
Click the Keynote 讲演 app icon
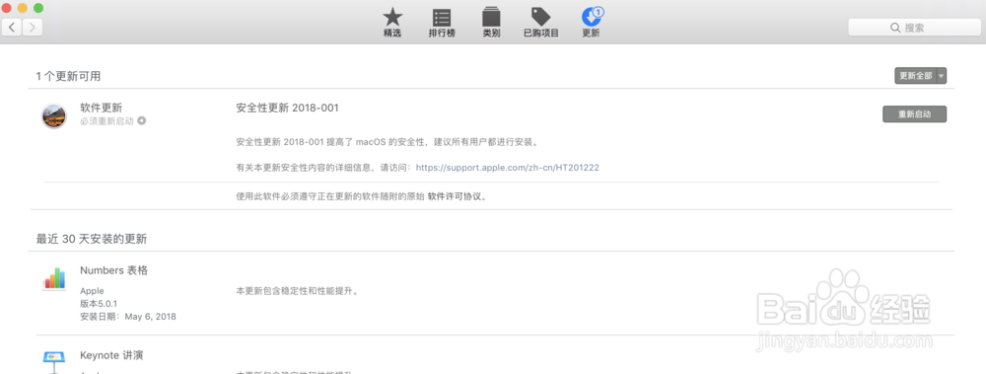[x=54, y=362]
